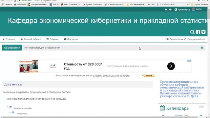Open the Facebook icon in header

point(198,32)
